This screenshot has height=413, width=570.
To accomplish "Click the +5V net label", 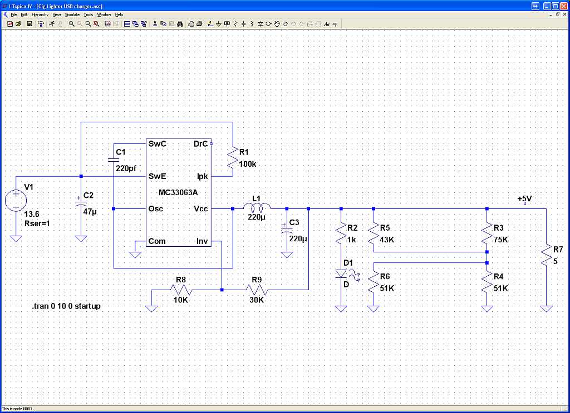I will click(524, 199).
